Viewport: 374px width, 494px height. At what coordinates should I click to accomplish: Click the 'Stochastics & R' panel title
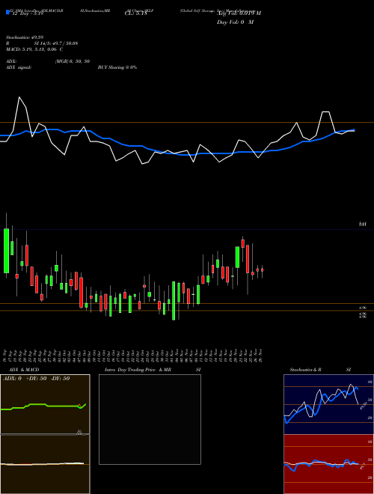tap(305, 370)
